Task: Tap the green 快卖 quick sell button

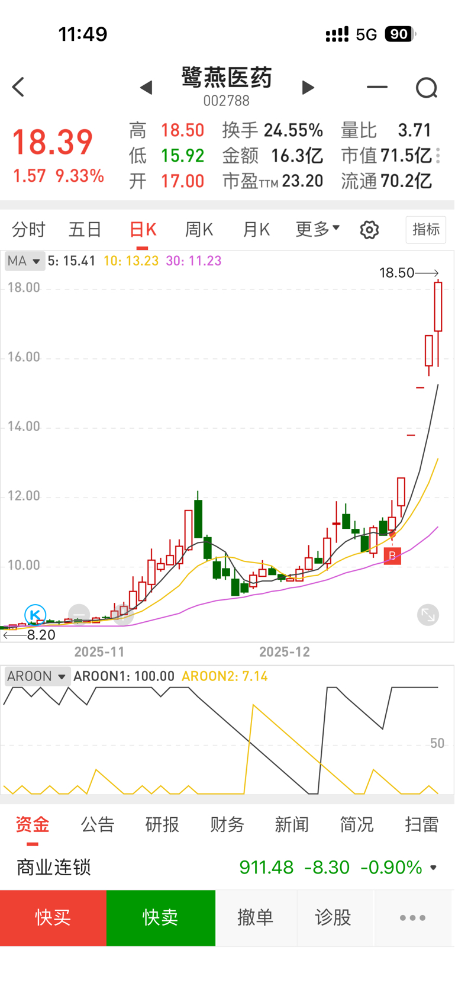Action: pyautogui.click(x=161, y=918)
